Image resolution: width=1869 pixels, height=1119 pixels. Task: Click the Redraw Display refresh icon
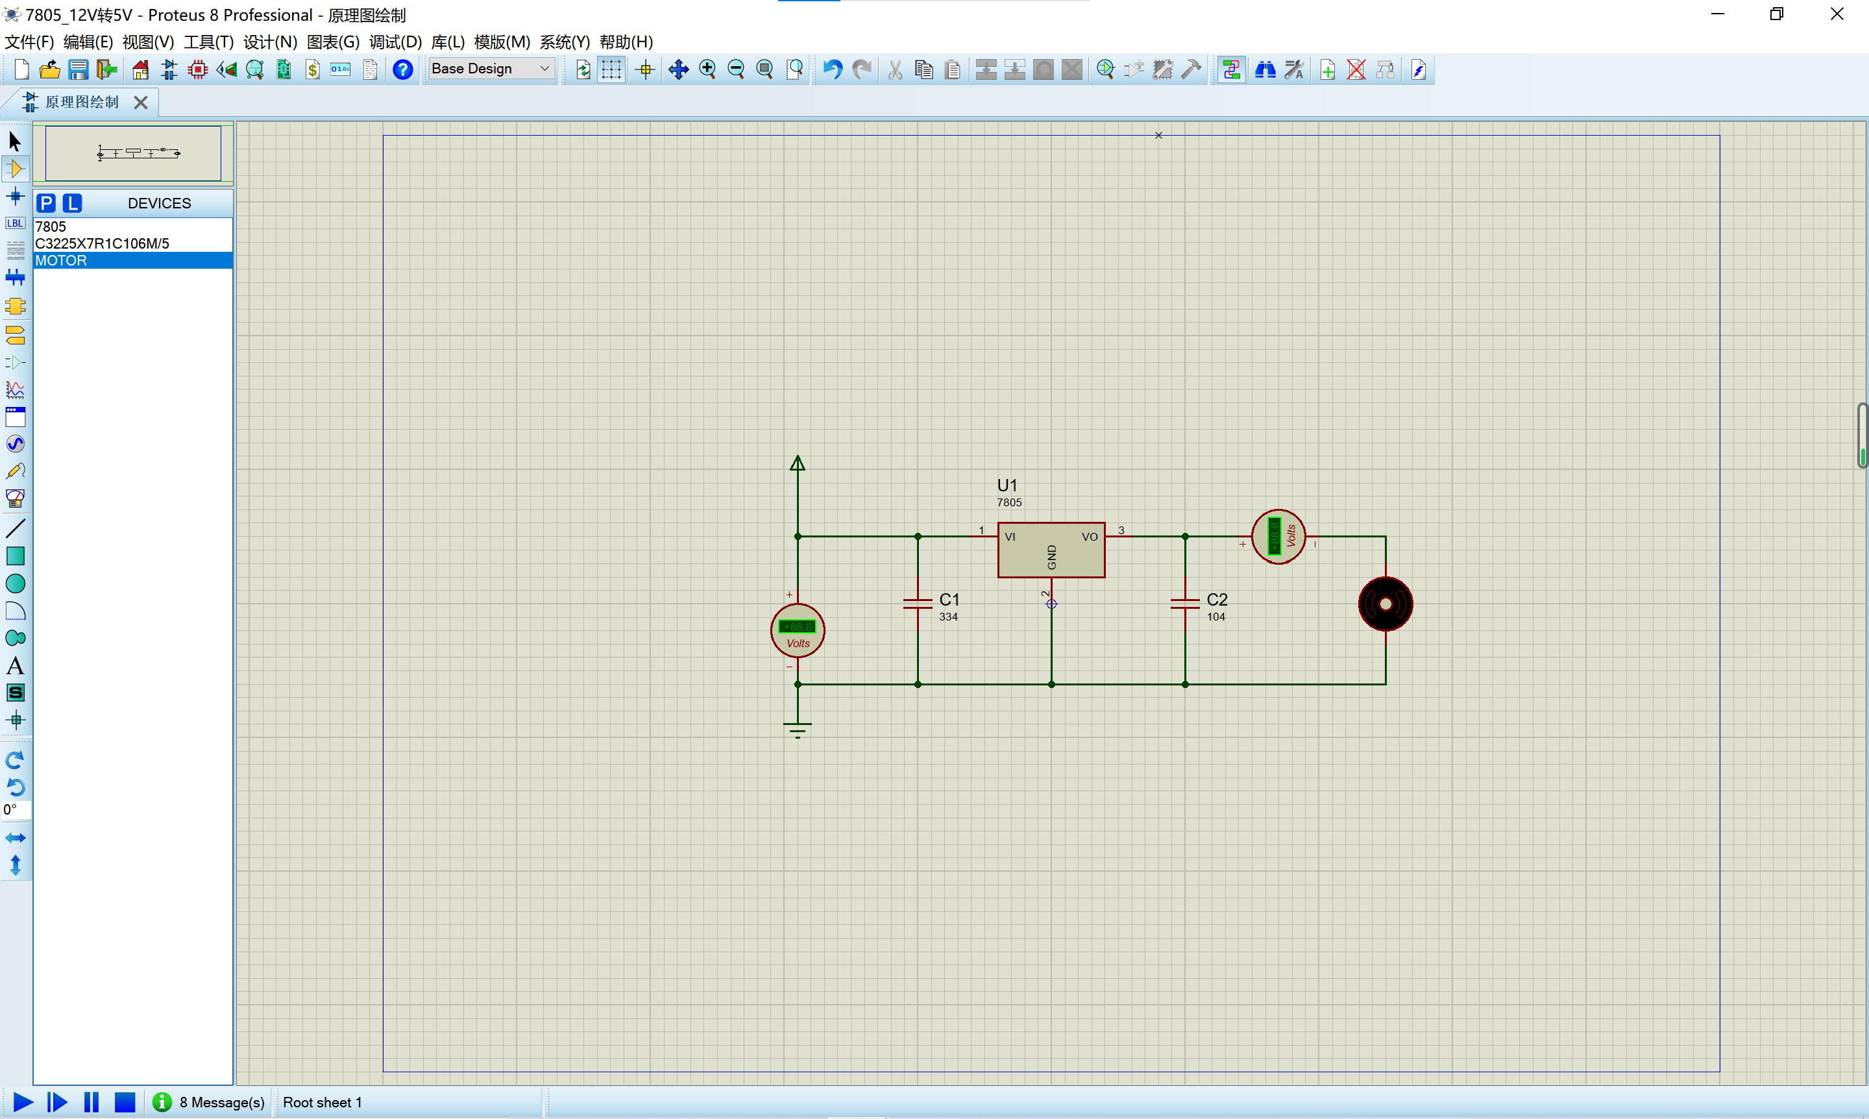tap(583, 69)
